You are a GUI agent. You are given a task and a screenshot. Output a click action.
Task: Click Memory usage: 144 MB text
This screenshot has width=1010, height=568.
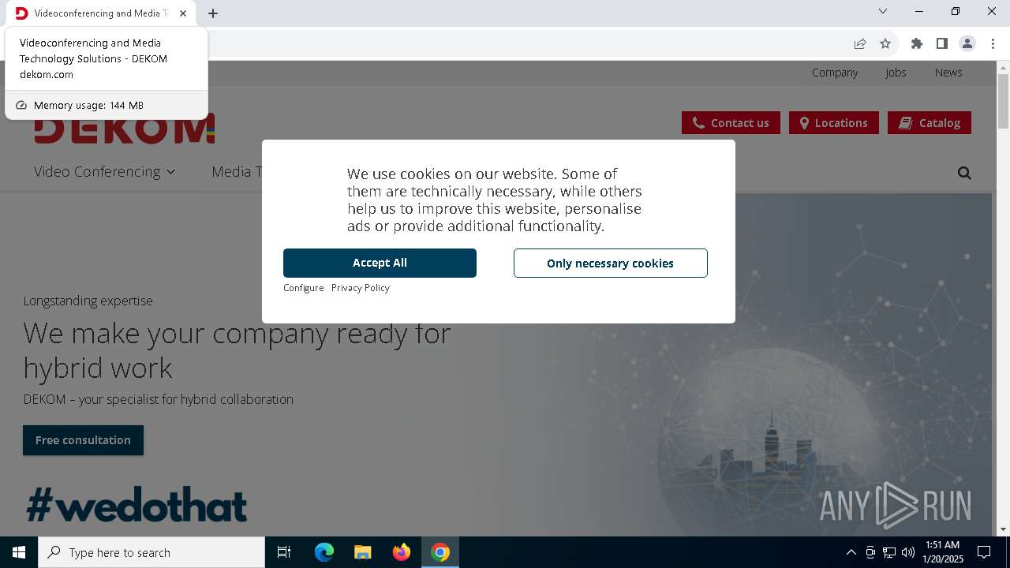click(x=88, y=105)
